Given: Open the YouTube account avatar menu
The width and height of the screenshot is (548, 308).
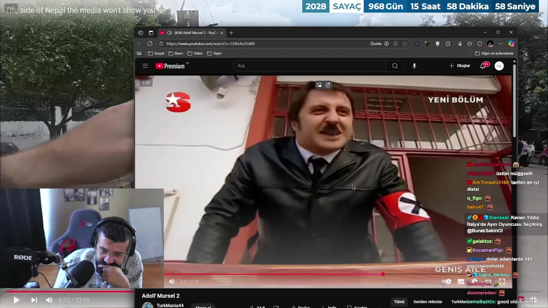Looking at the screenshot, I should (499, 66).
